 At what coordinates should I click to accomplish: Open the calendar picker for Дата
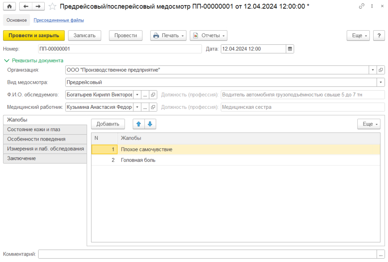290,49
